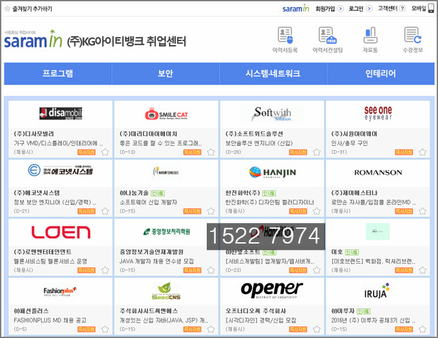Open the see one eyewear logo
The width and height of the screenshot is (438, 338).
(378, 113)
